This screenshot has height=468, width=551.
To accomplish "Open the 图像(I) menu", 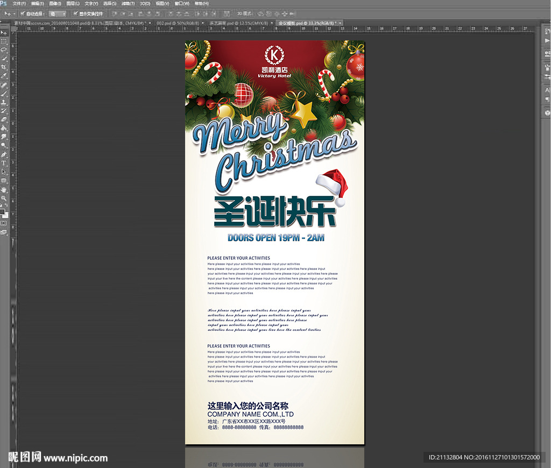I will (55, 4).
